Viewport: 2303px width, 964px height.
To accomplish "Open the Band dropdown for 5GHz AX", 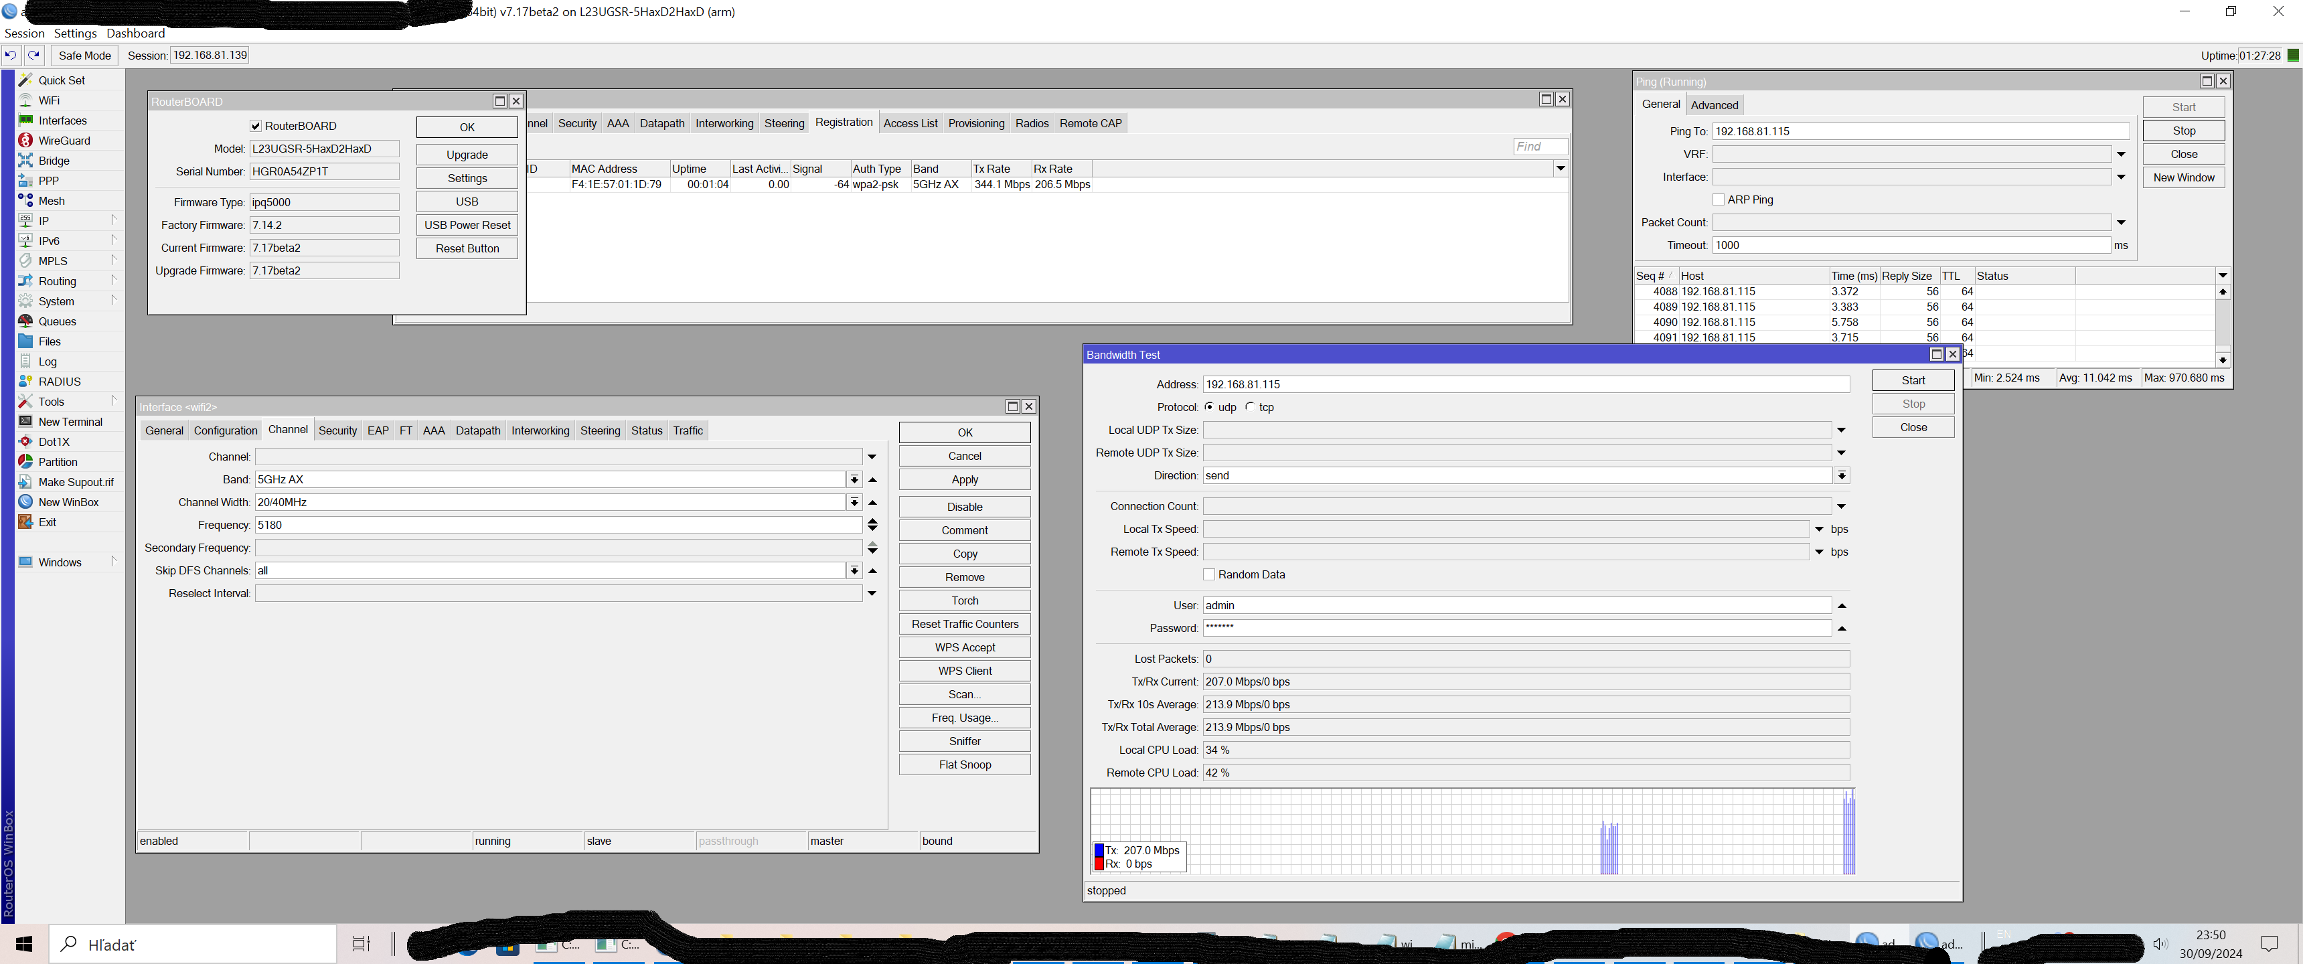I will tap(855, 479).
